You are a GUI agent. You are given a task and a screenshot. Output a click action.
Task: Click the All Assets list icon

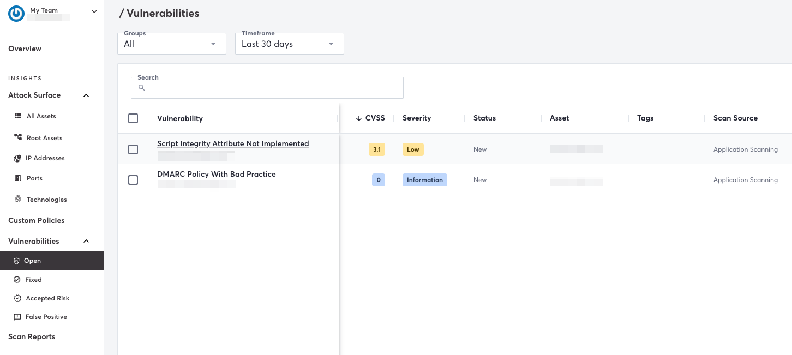(17, 116)
